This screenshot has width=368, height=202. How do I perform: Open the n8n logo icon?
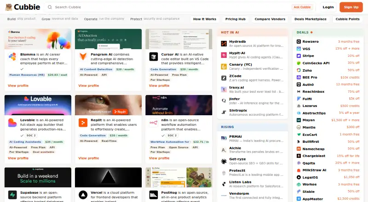pos(154,123)
